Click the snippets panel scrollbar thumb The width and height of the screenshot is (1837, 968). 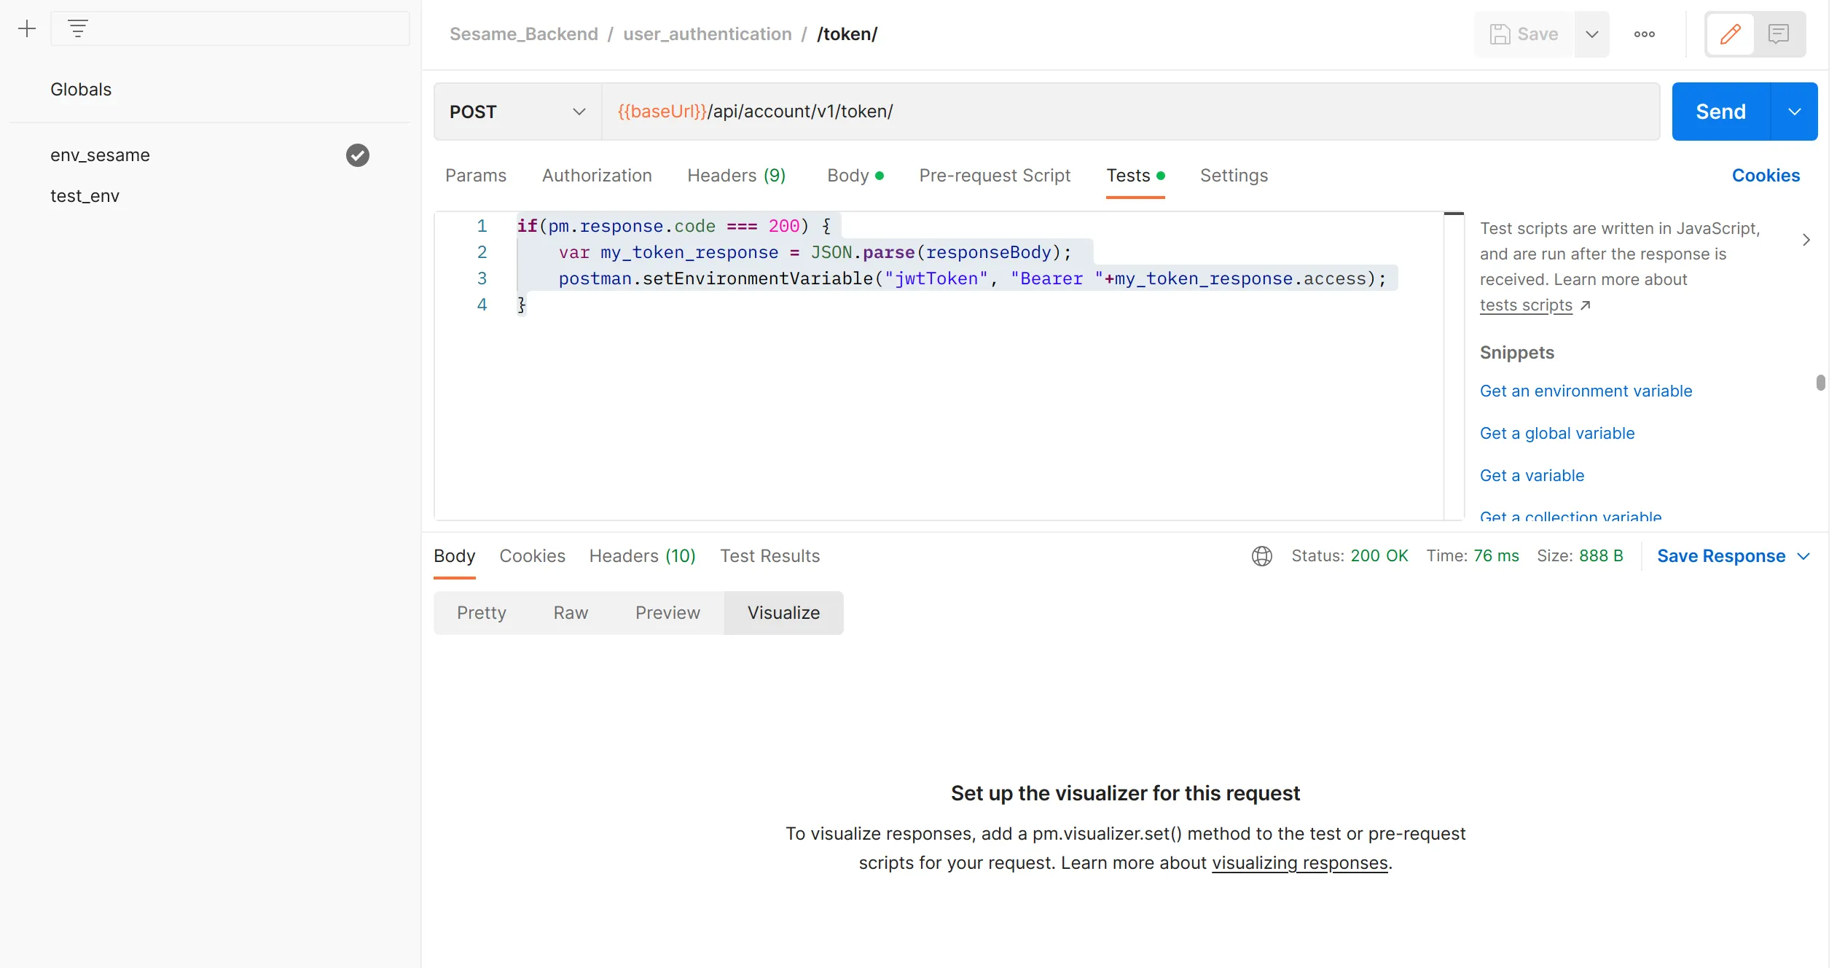(x=1820, y=383)
